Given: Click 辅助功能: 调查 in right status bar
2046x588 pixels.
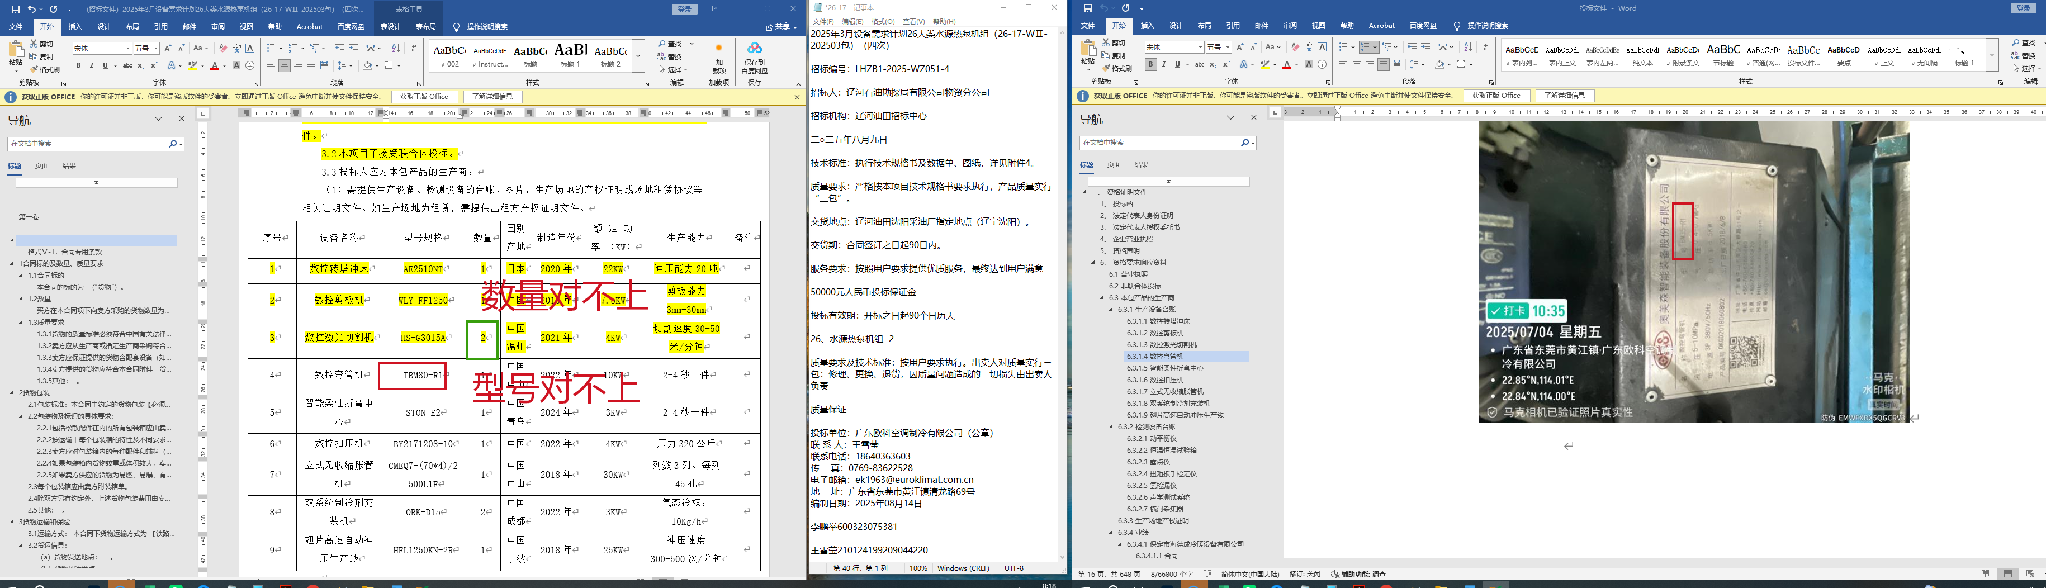Looking at the screenshot, I should point(1358,573).
